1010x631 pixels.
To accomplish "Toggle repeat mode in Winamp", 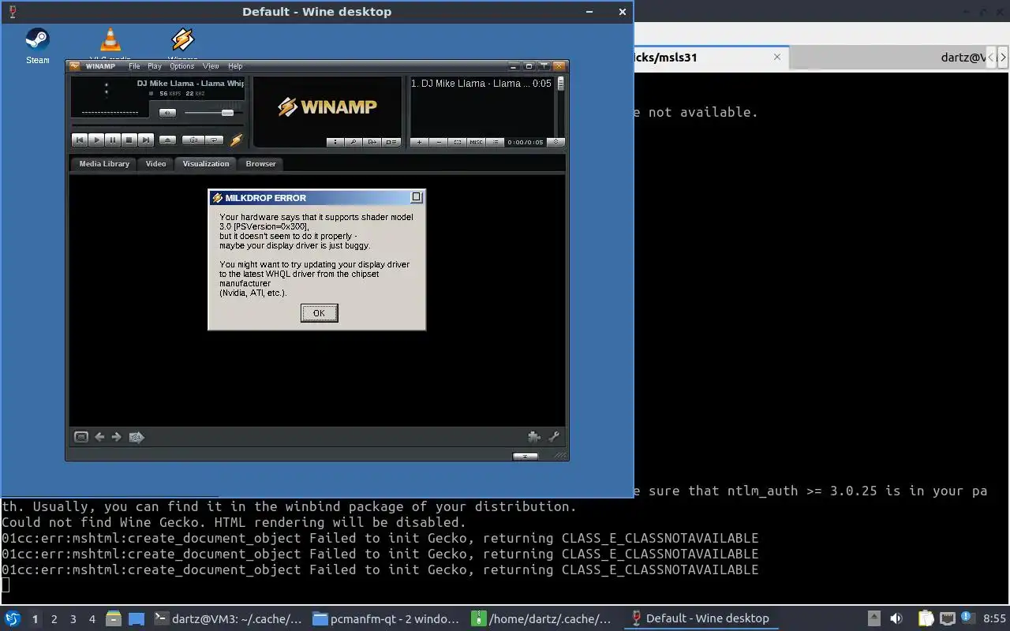I will coord(214,140).
